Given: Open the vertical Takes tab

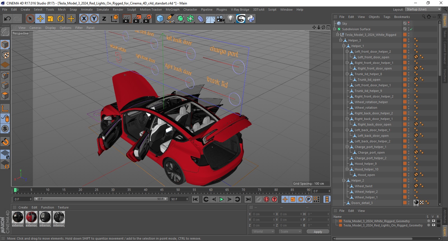Looking at the screenshot, I should tap(445, 34).
